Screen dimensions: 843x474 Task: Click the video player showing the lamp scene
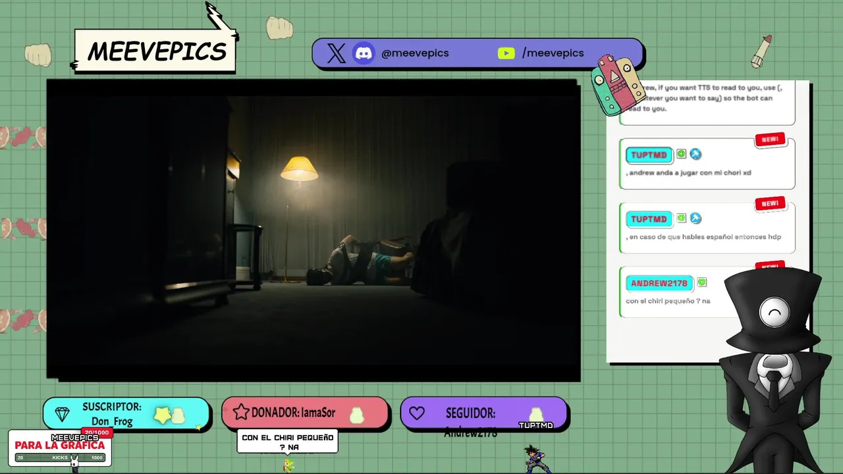pos(313,230)
